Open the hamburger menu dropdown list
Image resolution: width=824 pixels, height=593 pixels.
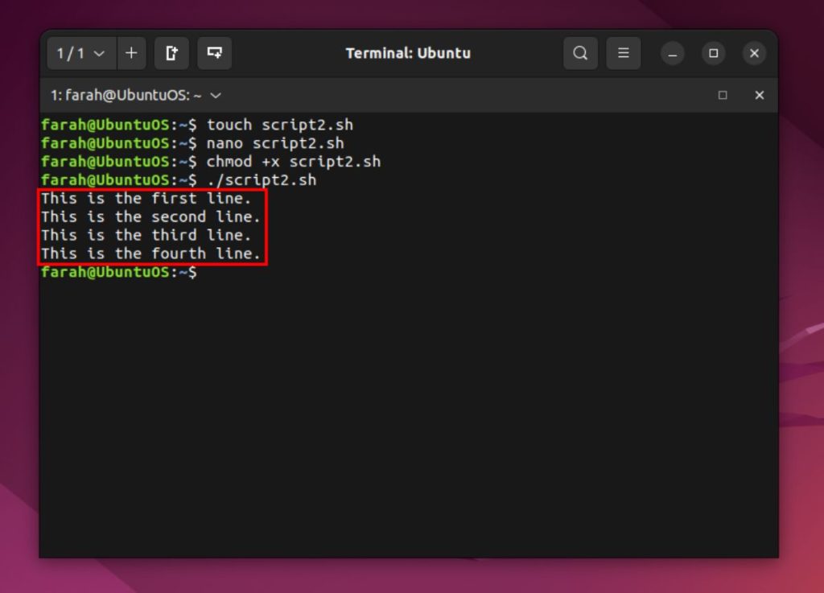click(x=624, y=53)
